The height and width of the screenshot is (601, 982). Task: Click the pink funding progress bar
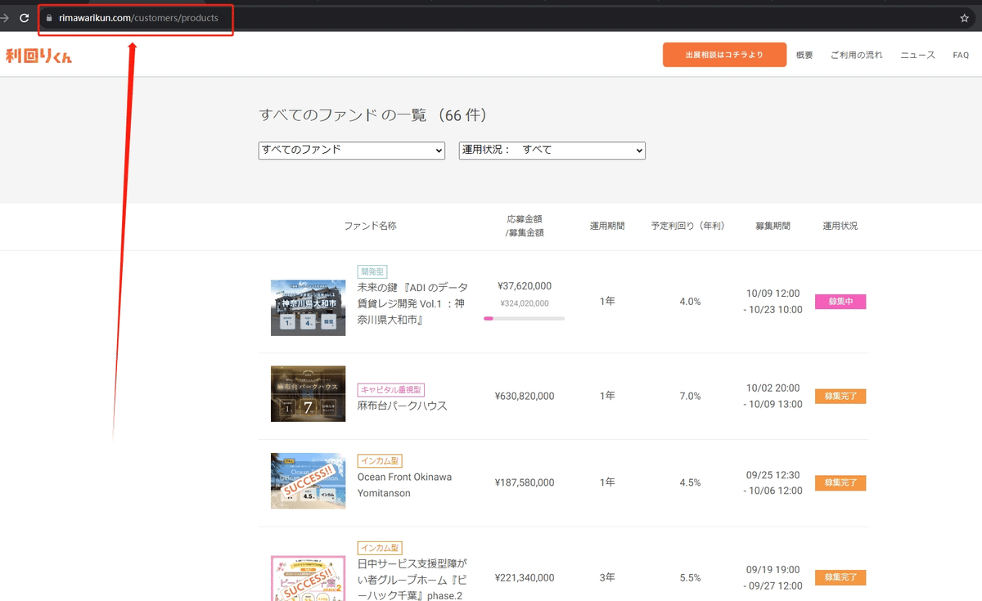click(x=489, y=318)
